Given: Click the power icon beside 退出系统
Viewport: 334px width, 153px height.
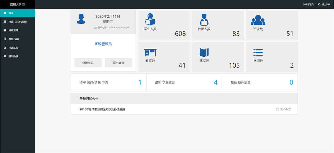Looking at the screenshot, I should tap(319, 4).
